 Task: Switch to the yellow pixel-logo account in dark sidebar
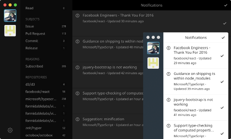tap(10, 31)
